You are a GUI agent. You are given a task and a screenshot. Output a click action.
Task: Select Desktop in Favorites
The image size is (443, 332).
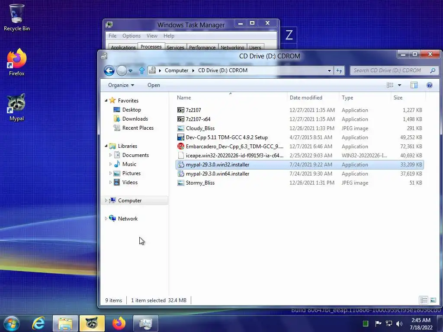click(132, 110)
